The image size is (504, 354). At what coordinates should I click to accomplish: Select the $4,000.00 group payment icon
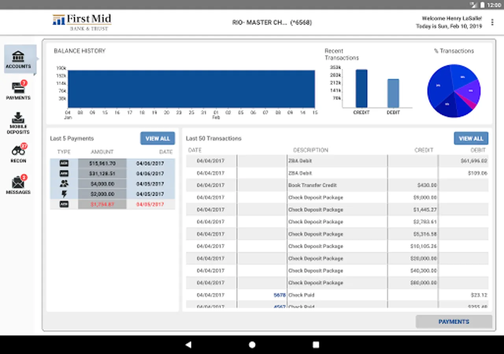pos(64,184)
